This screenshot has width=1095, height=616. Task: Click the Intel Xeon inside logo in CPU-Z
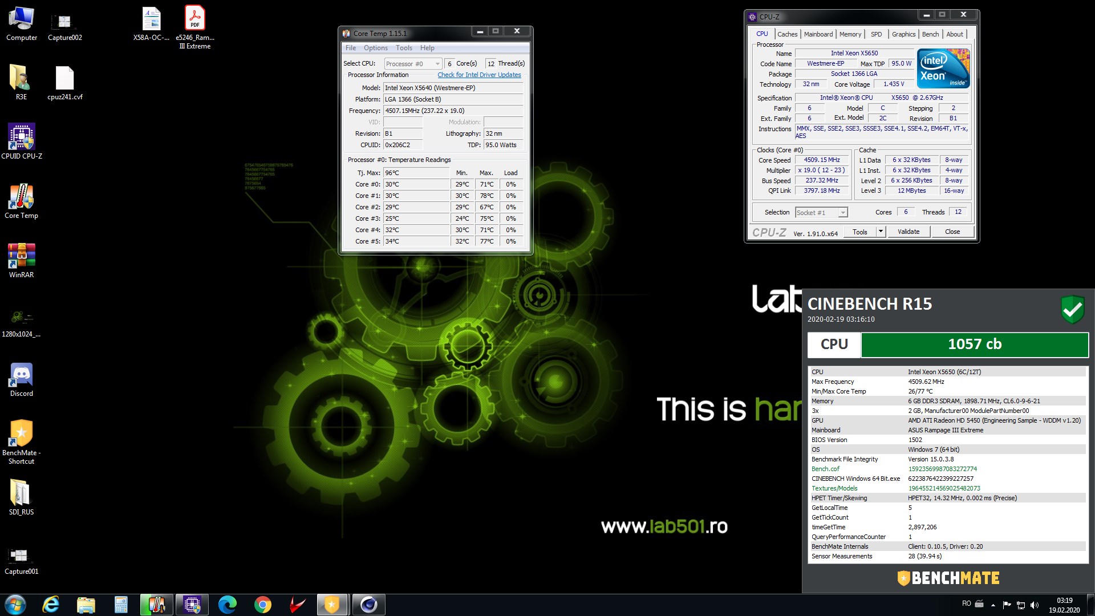943,68
